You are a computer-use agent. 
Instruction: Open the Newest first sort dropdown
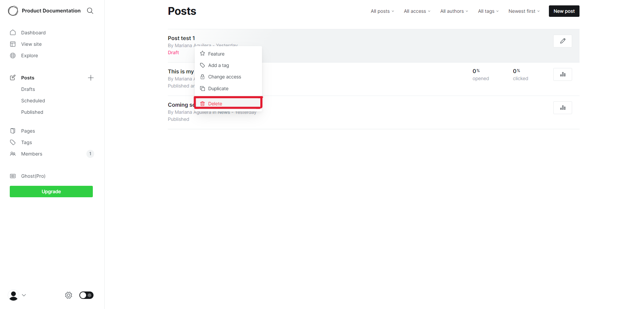[x=524, y=11]
